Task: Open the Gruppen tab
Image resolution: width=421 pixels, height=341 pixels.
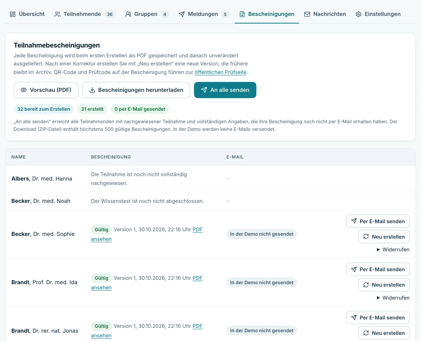Action: (147, 14)
